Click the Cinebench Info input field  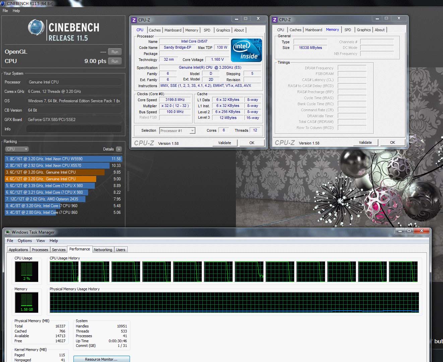(74, 129)
